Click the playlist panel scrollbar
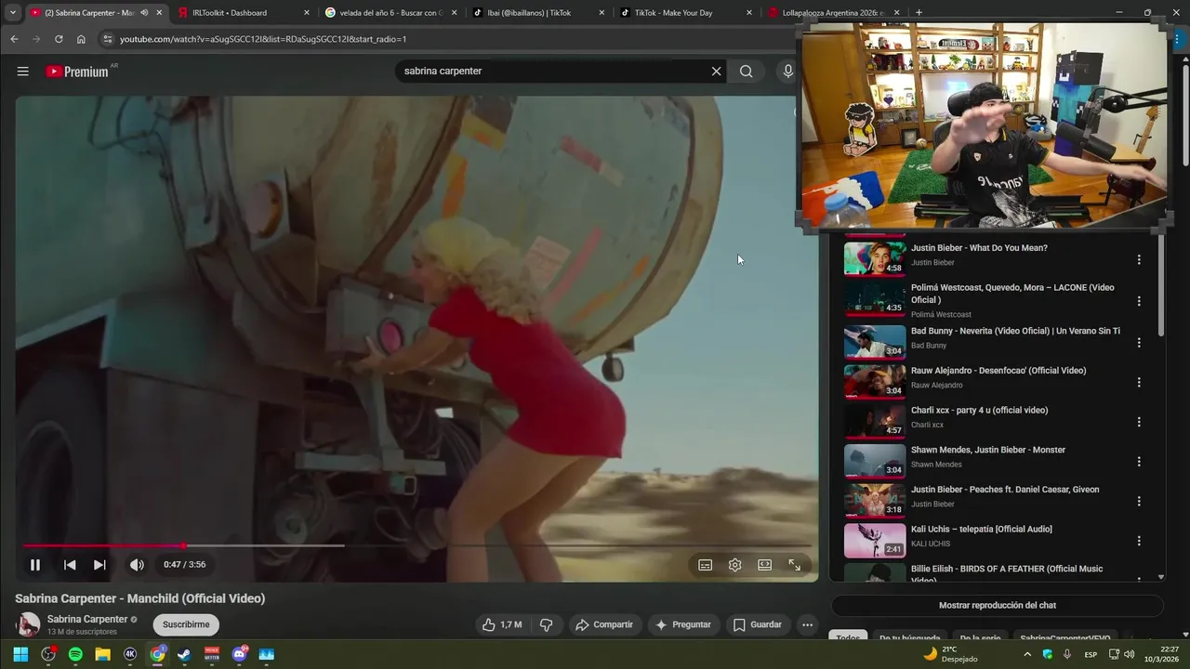Viewport: 1190px width, 669px height. pos(1160,283)
